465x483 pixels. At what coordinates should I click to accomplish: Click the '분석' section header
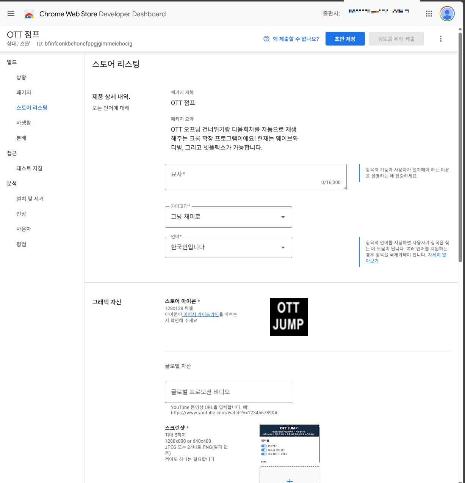coord(12,184)
